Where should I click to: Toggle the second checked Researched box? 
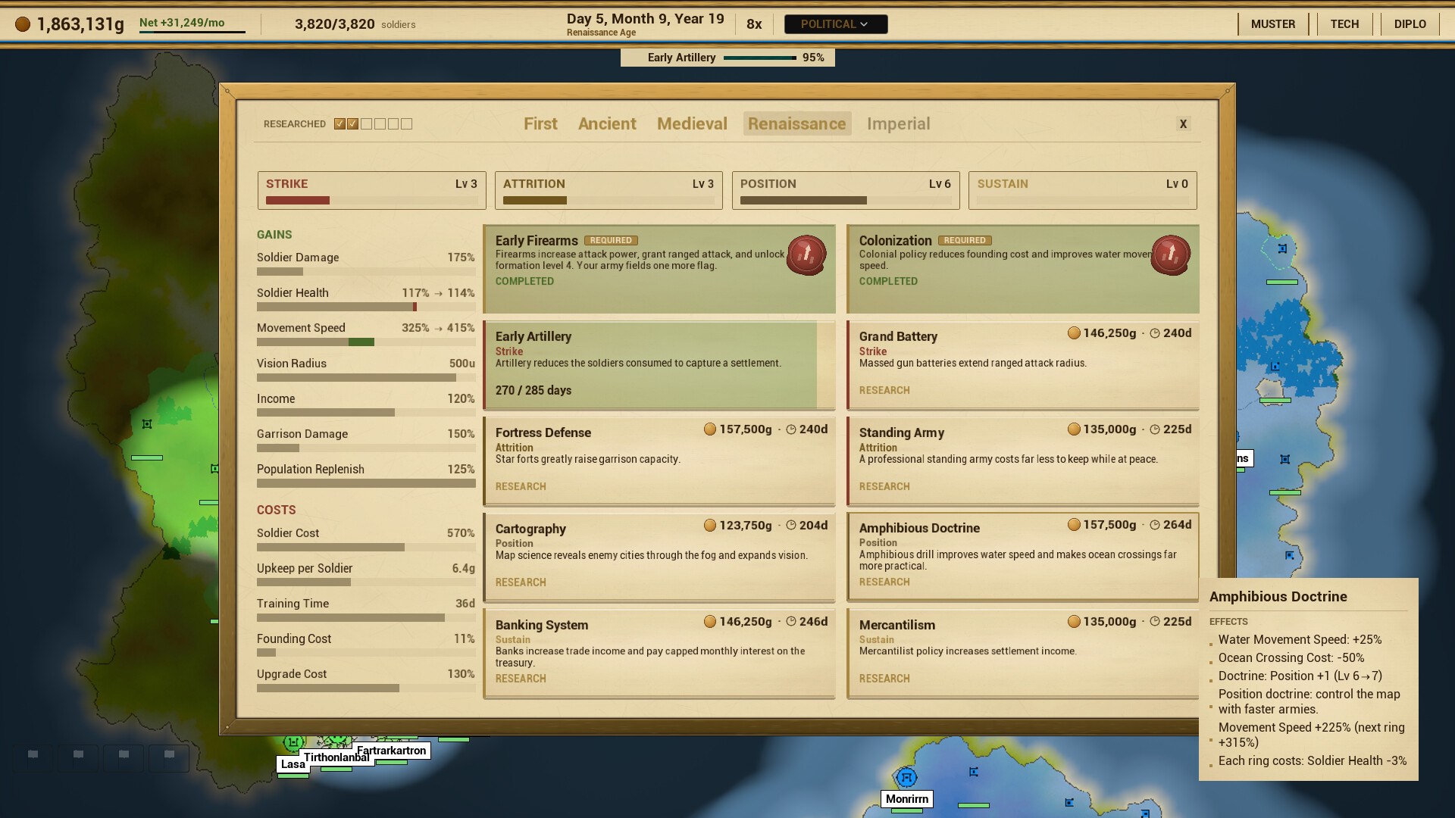click(x=353, y=124)
